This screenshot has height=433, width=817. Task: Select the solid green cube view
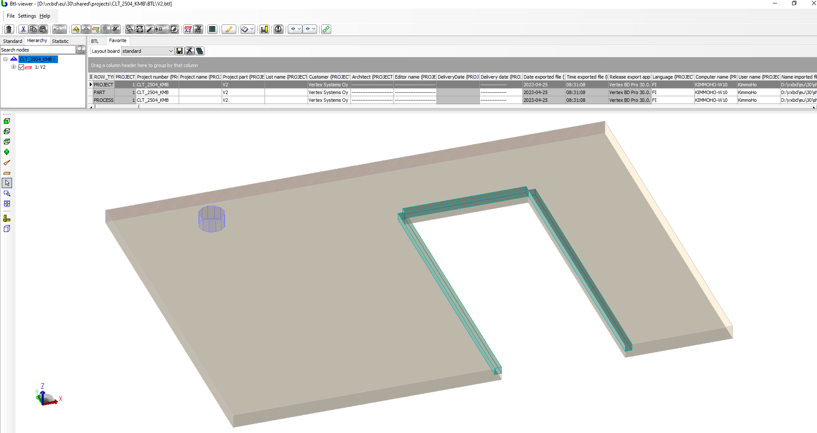coord(7,121)
